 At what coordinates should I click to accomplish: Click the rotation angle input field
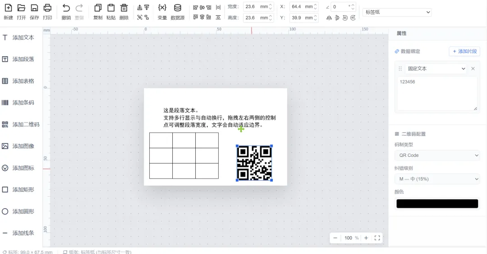point(343,6)
